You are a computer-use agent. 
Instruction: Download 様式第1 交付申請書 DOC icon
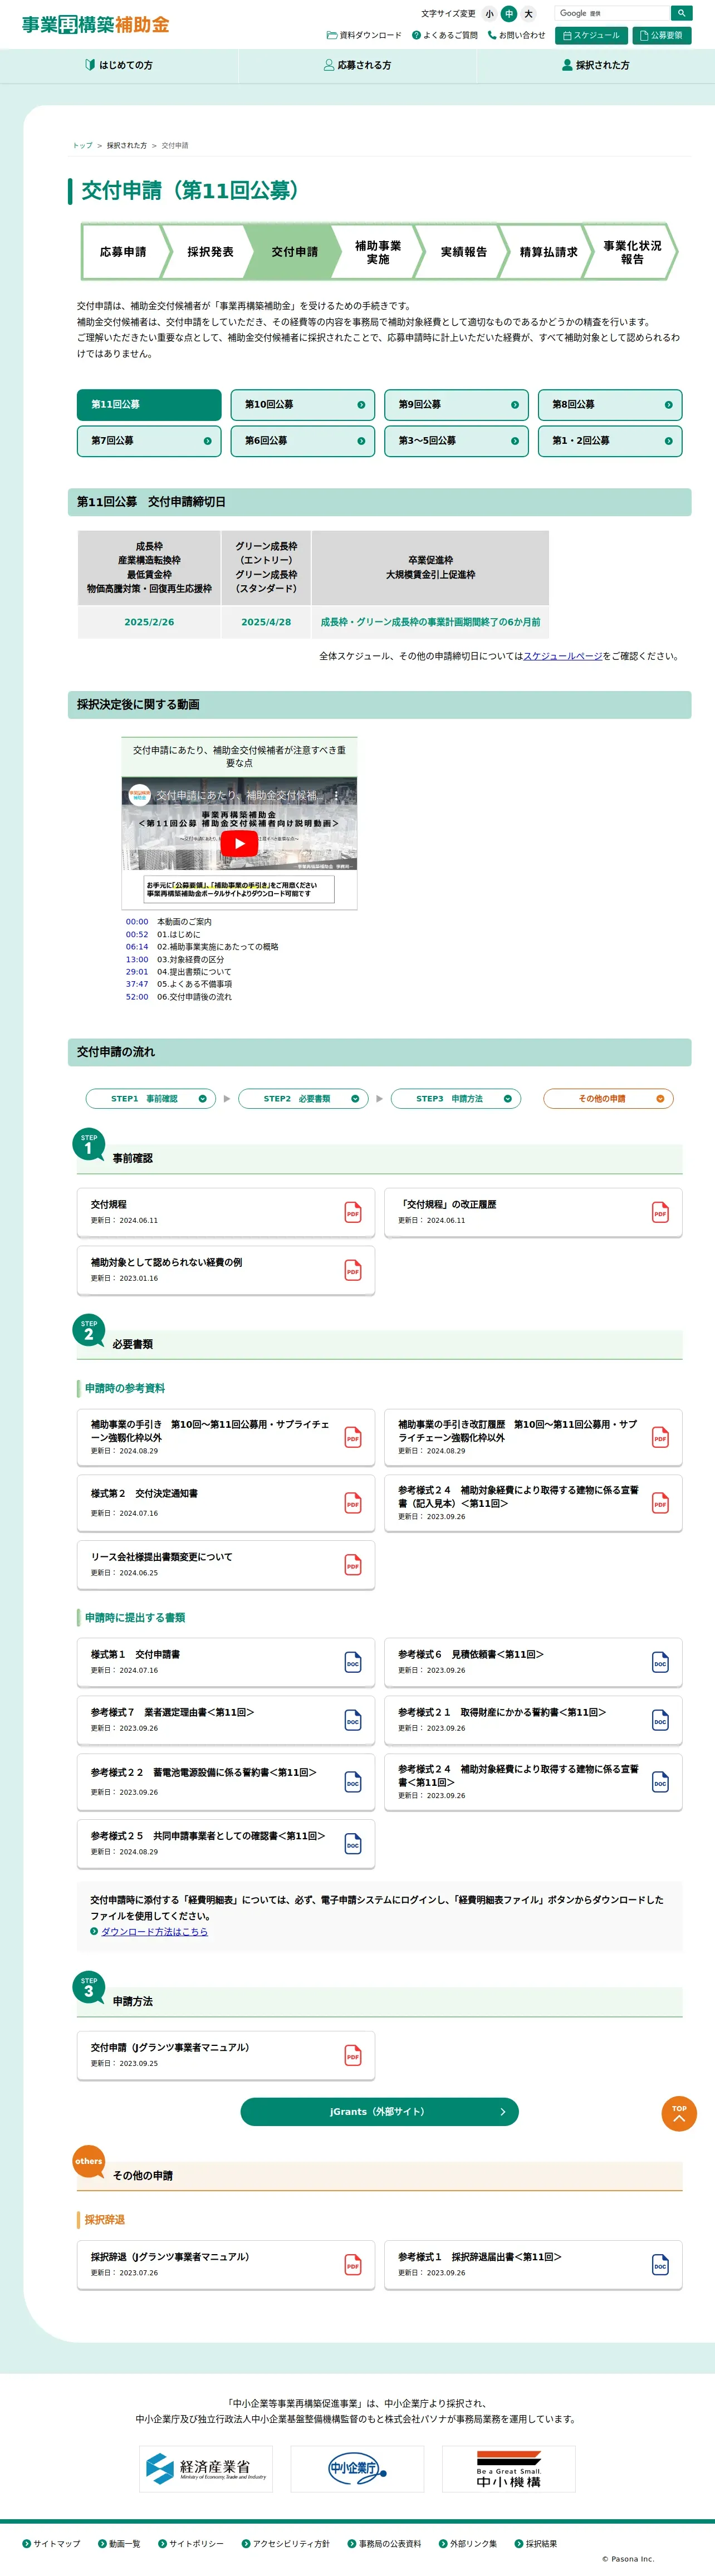click(x=353, y=1663)
